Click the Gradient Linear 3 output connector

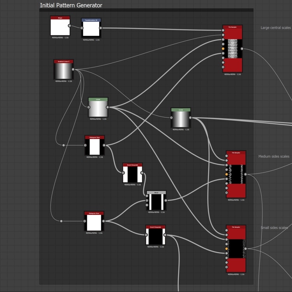pos(73,69)
